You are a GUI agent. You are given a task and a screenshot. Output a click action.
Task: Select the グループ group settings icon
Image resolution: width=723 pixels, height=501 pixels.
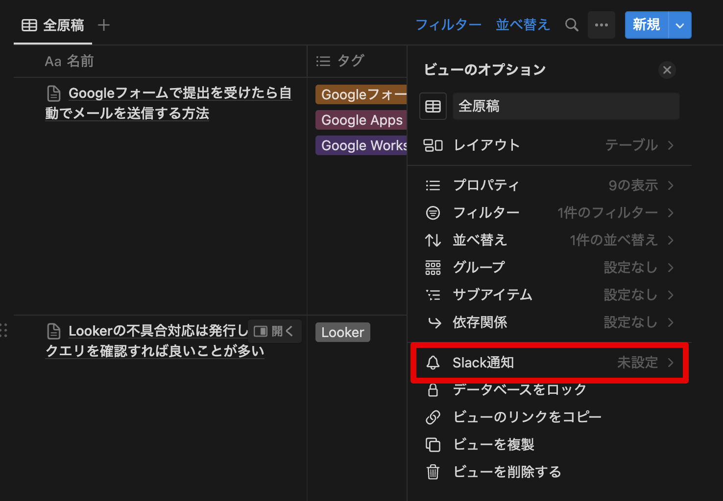[x=433, y=267]
